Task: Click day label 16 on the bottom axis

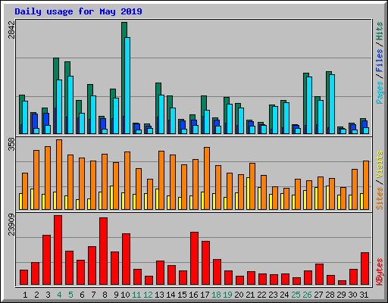Action: tap(193, 295)
